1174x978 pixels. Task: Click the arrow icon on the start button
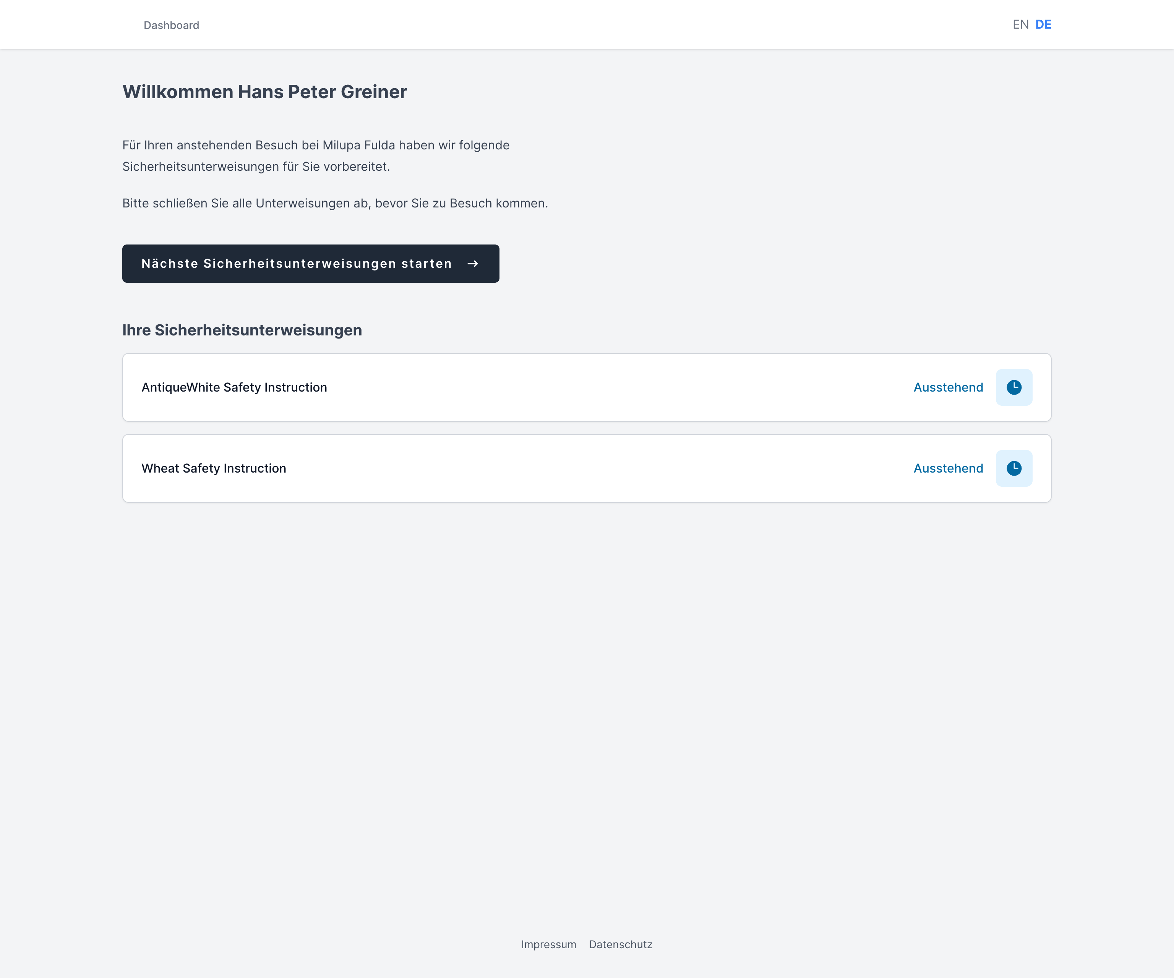tap(473, 264)
